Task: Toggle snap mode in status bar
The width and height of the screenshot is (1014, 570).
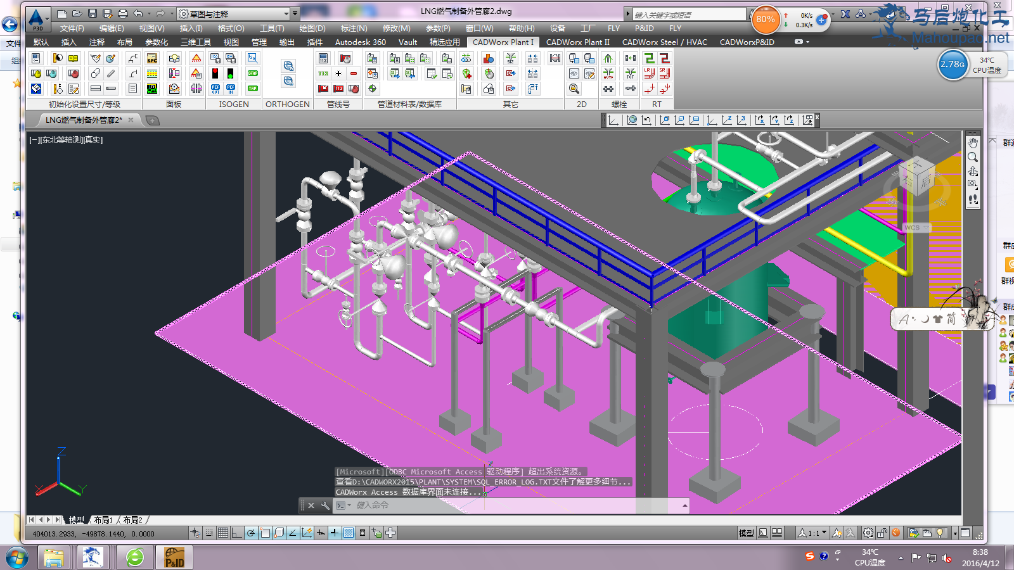Action: coord(209,533)
